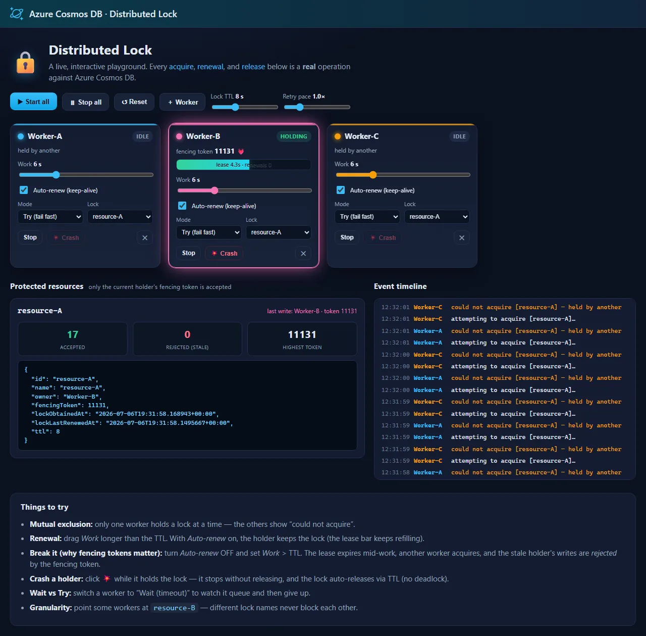Click the blue status dot of Worker-A
The width and height of the screenshot is (646, 636).
[21, 136]
